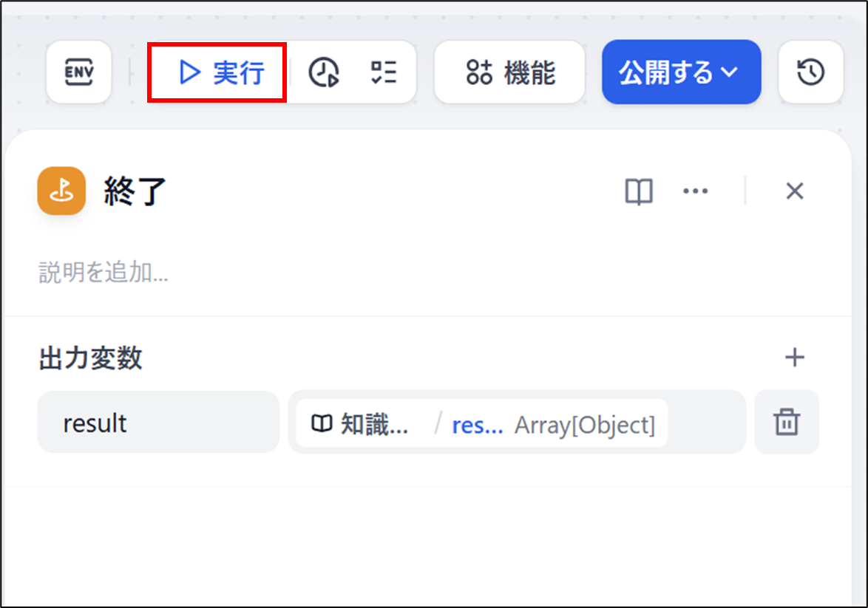The height and width of the screenshot is (608, 868).
Task: Open the help book icon in panel header
Action: [639, 191]
